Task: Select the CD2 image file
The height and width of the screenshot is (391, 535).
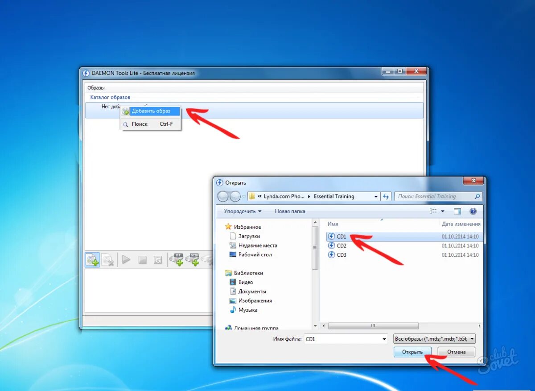Action: point(342,246)
